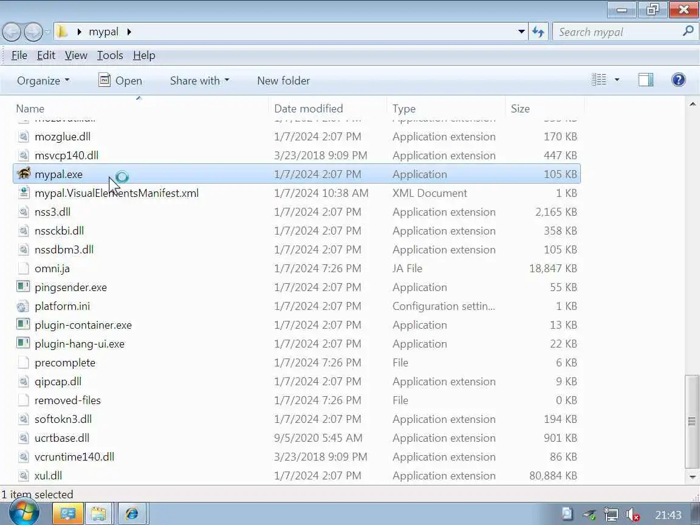Screen dimensions: 700x525
Task: Click the removed-files blank file icon
Action: (23, 400)
